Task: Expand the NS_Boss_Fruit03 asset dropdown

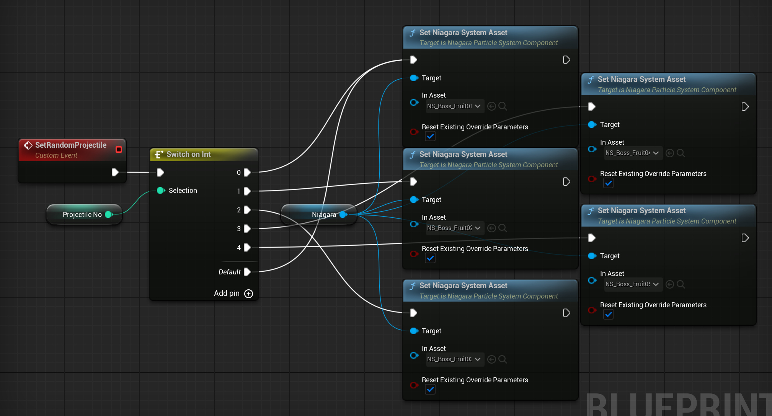Action: pos(454,359)
